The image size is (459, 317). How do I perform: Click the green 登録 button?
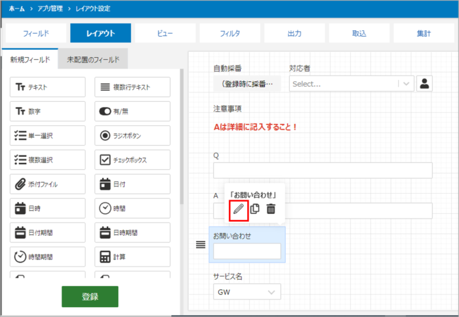90,297
